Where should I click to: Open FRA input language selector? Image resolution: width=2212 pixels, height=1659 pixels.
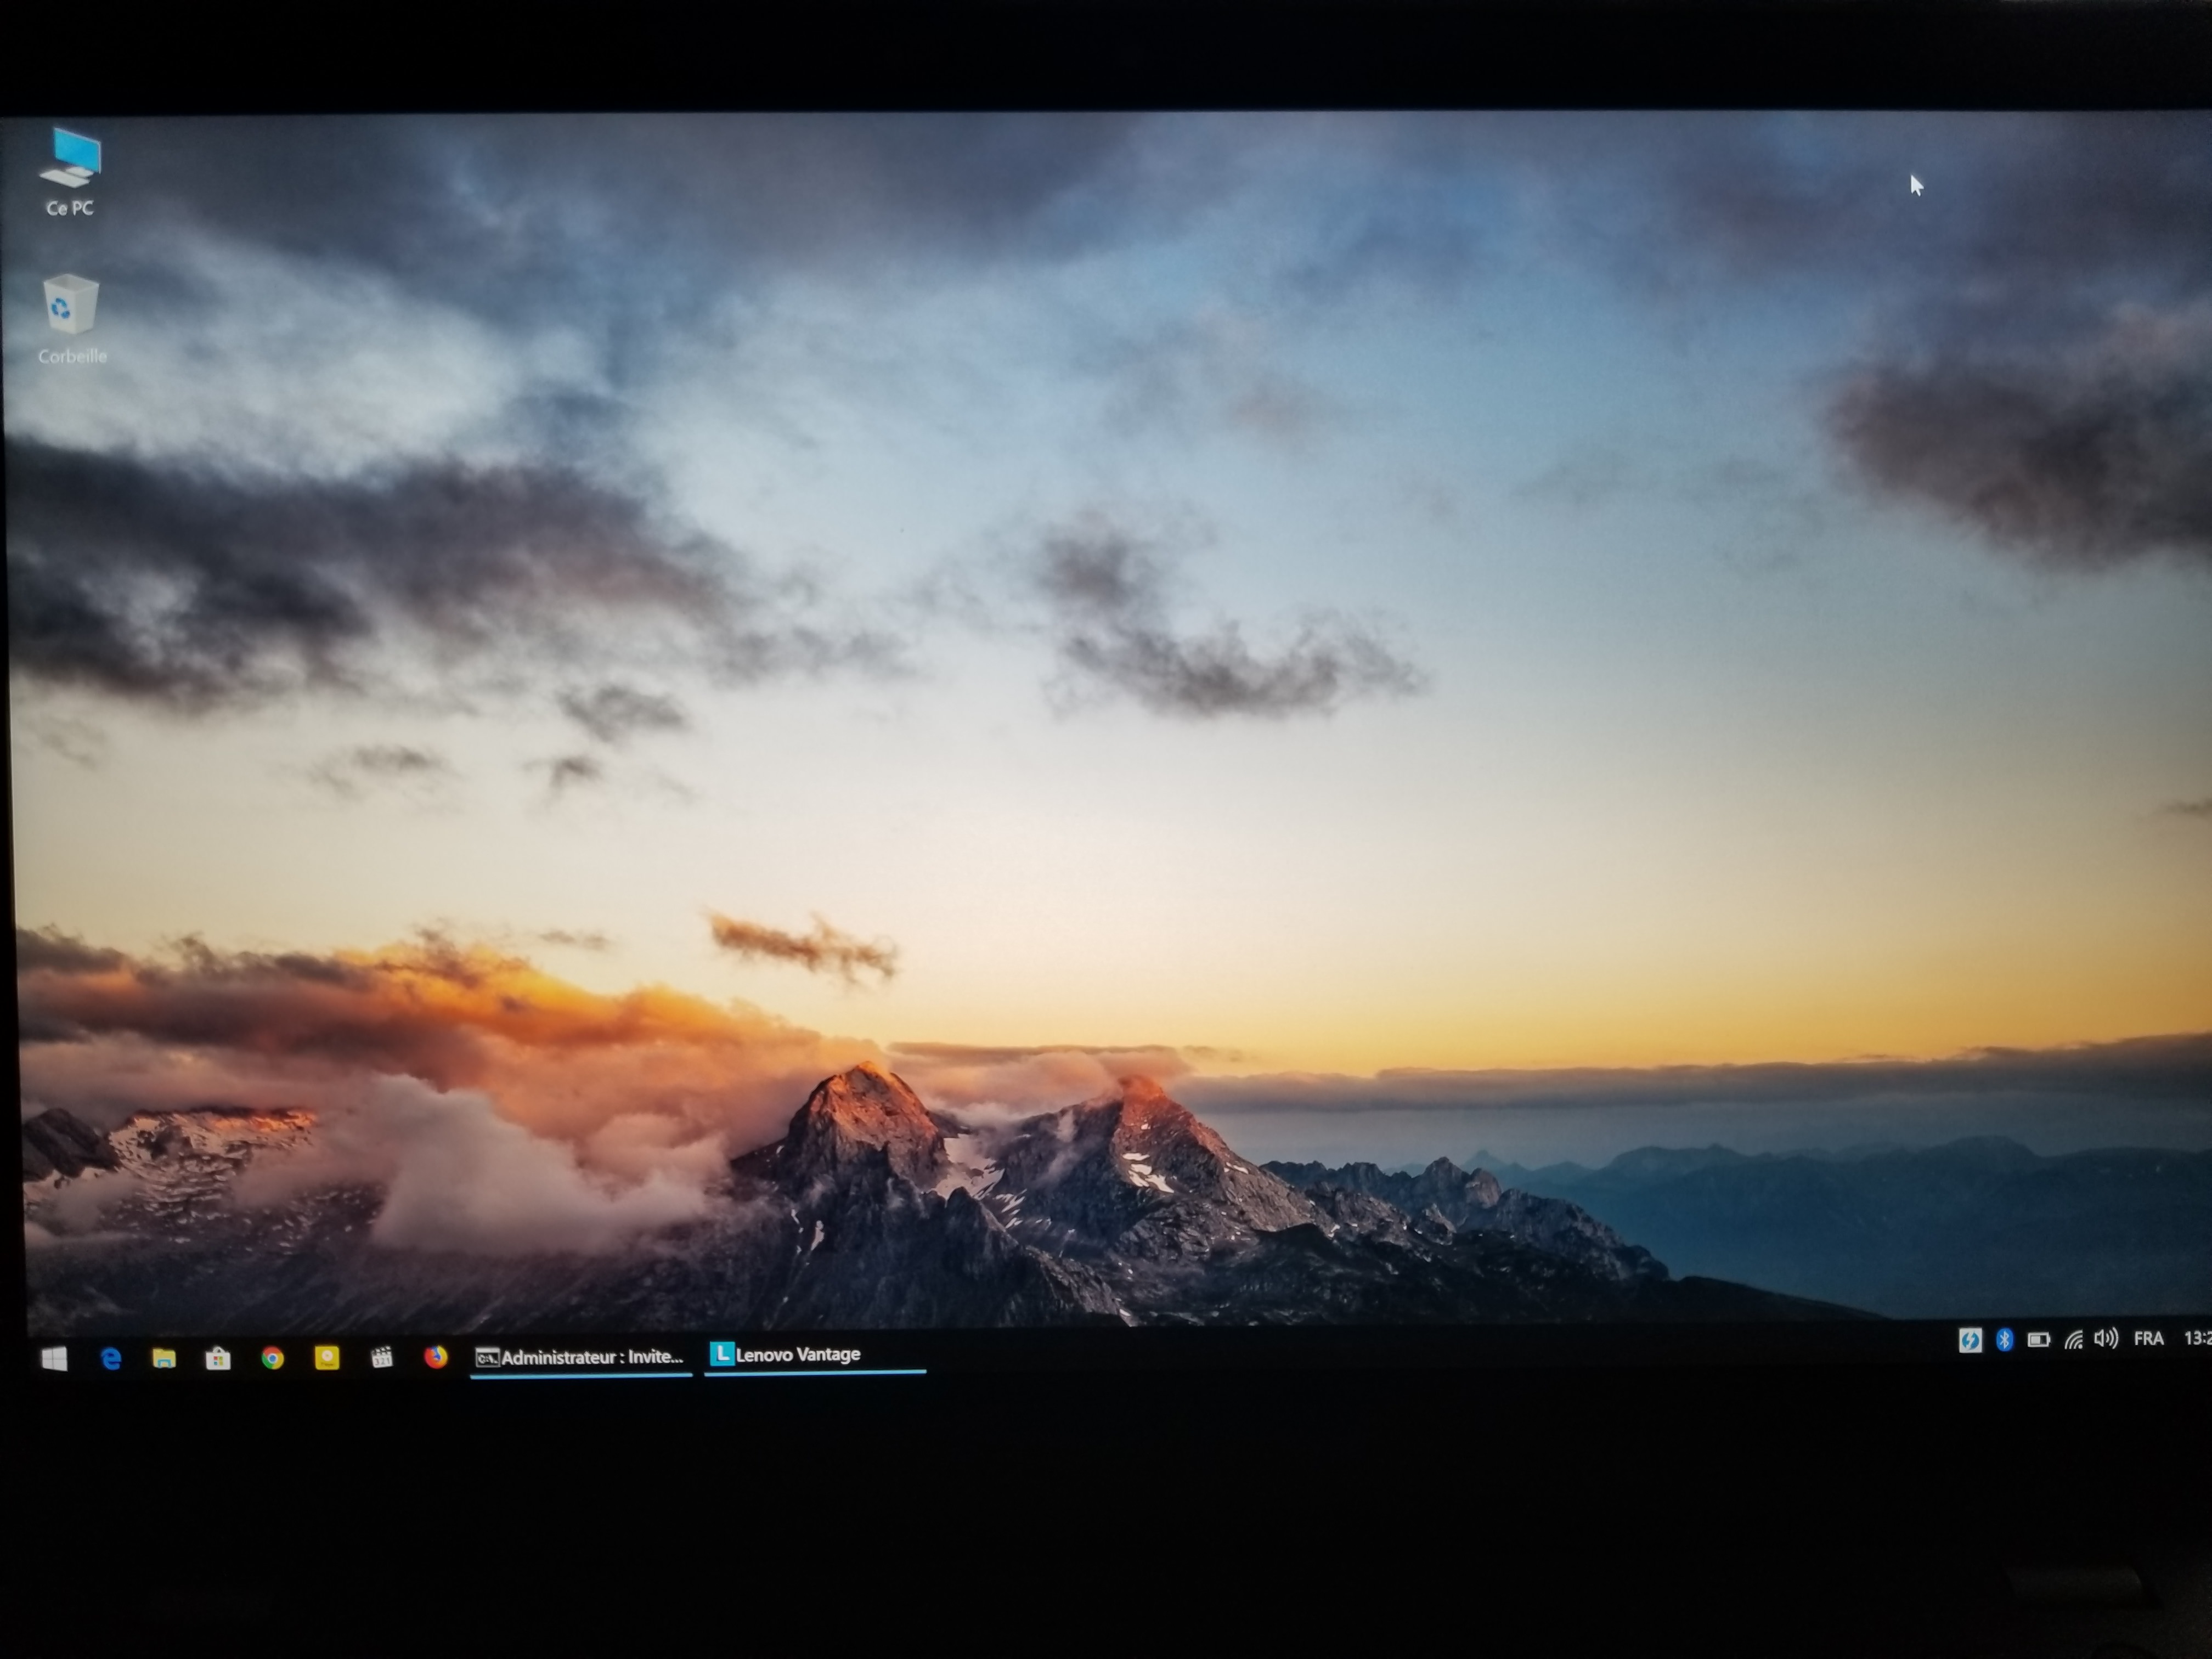coord(2148,1339)
